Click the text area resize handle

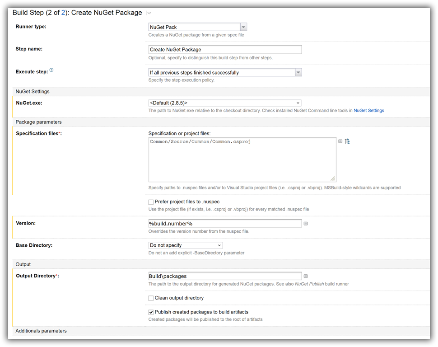pyautogui.click(x=333, y=178)
